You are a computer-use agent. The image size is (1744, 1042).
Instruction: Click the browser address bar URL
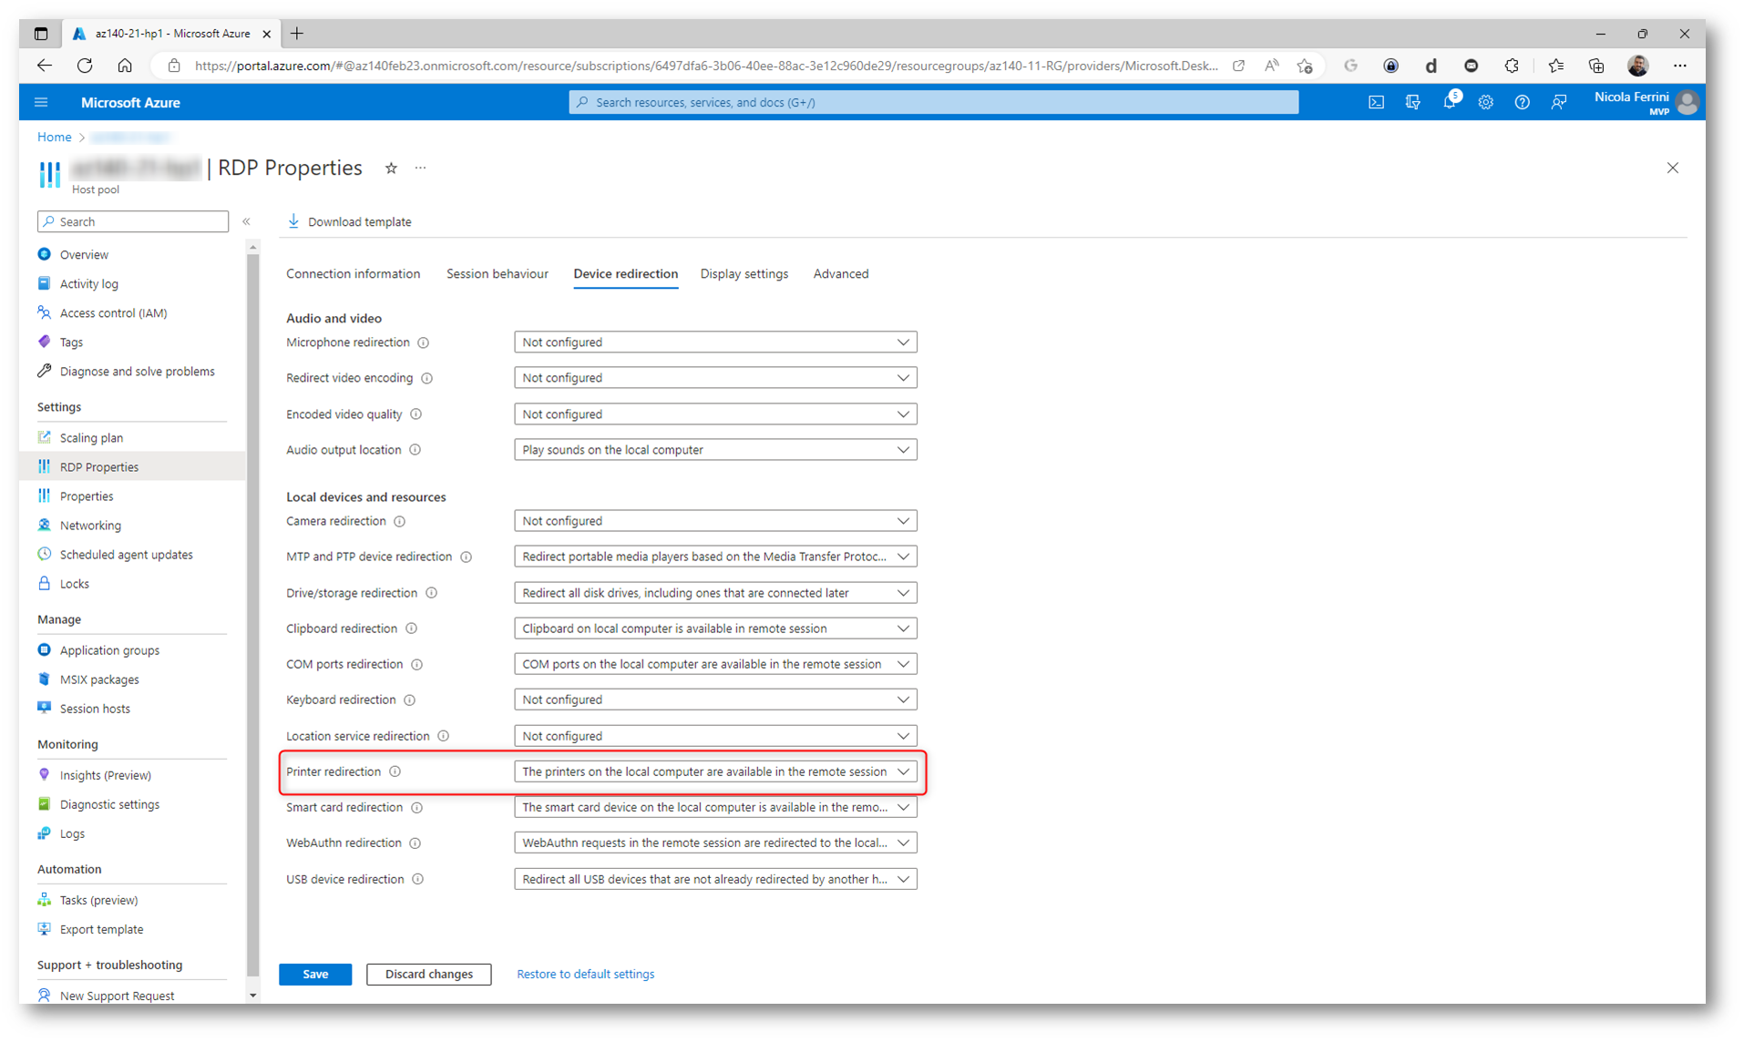pos(706,66)
